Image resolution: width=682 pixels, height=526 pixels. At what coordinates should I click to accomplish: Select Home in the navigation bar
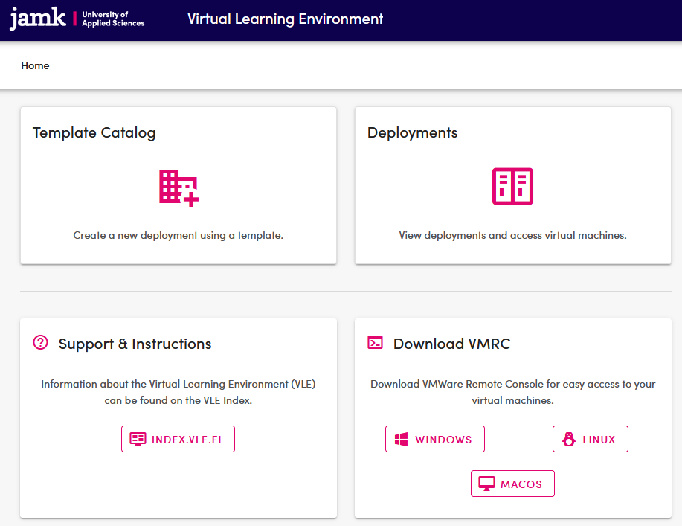click(35, 65)
